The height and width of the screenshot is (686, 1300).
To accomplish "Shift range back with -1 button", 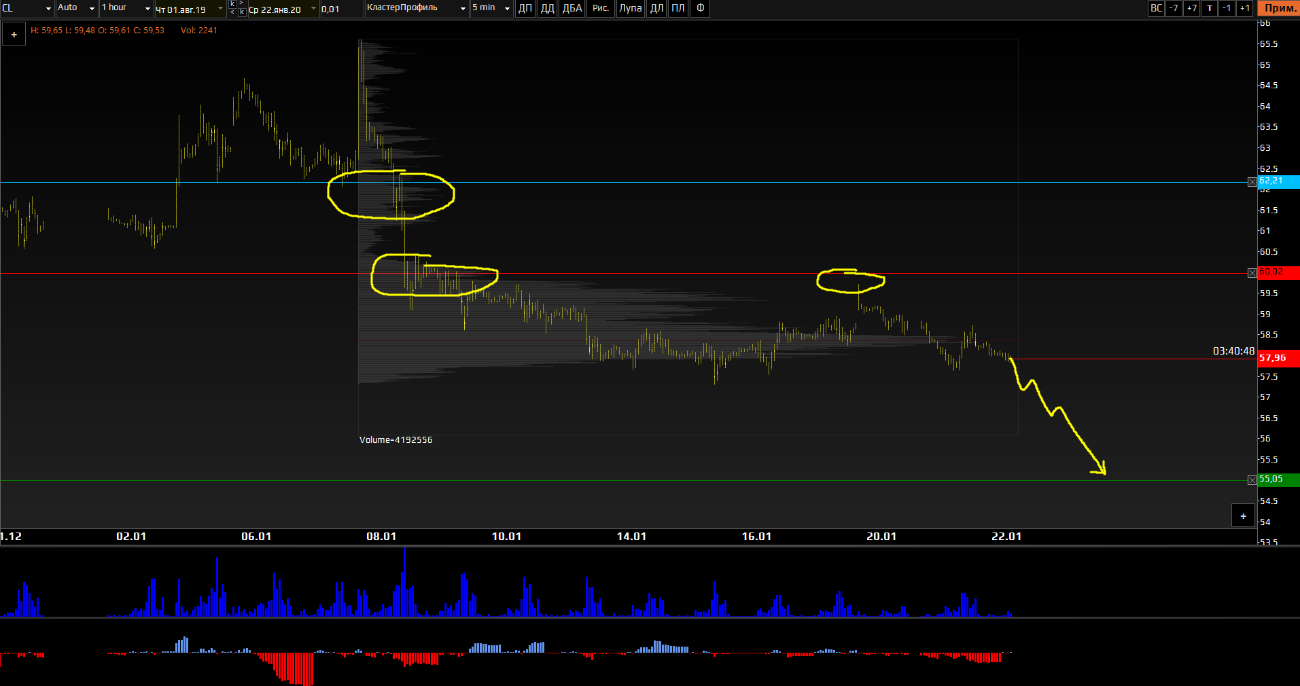I will click(x=1227, y=8).
